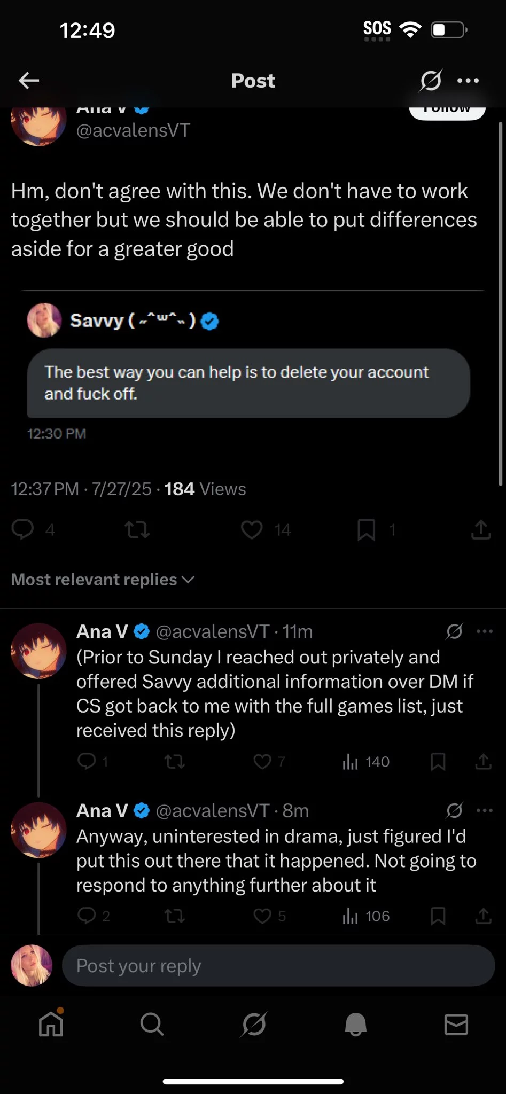The width and height of the screenshot is (506, 1094).
Task: Share the main post
Action: click(x=481, y=529)
